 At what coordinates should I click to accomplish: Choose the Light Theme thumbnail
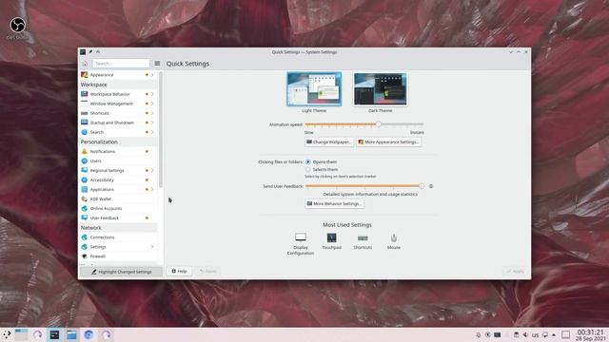(x=314, y=88)
